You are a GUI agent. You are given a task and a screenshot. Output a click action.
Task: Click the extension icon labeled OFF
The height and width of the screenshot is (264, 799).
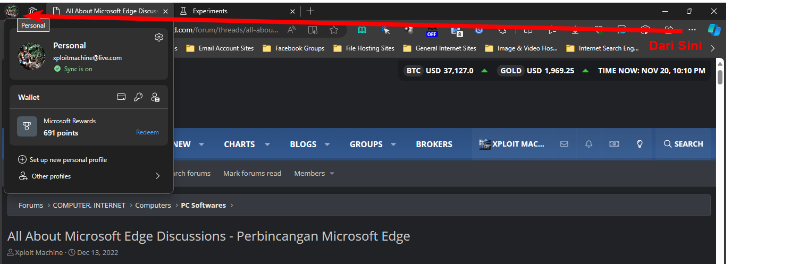point(432,31)
